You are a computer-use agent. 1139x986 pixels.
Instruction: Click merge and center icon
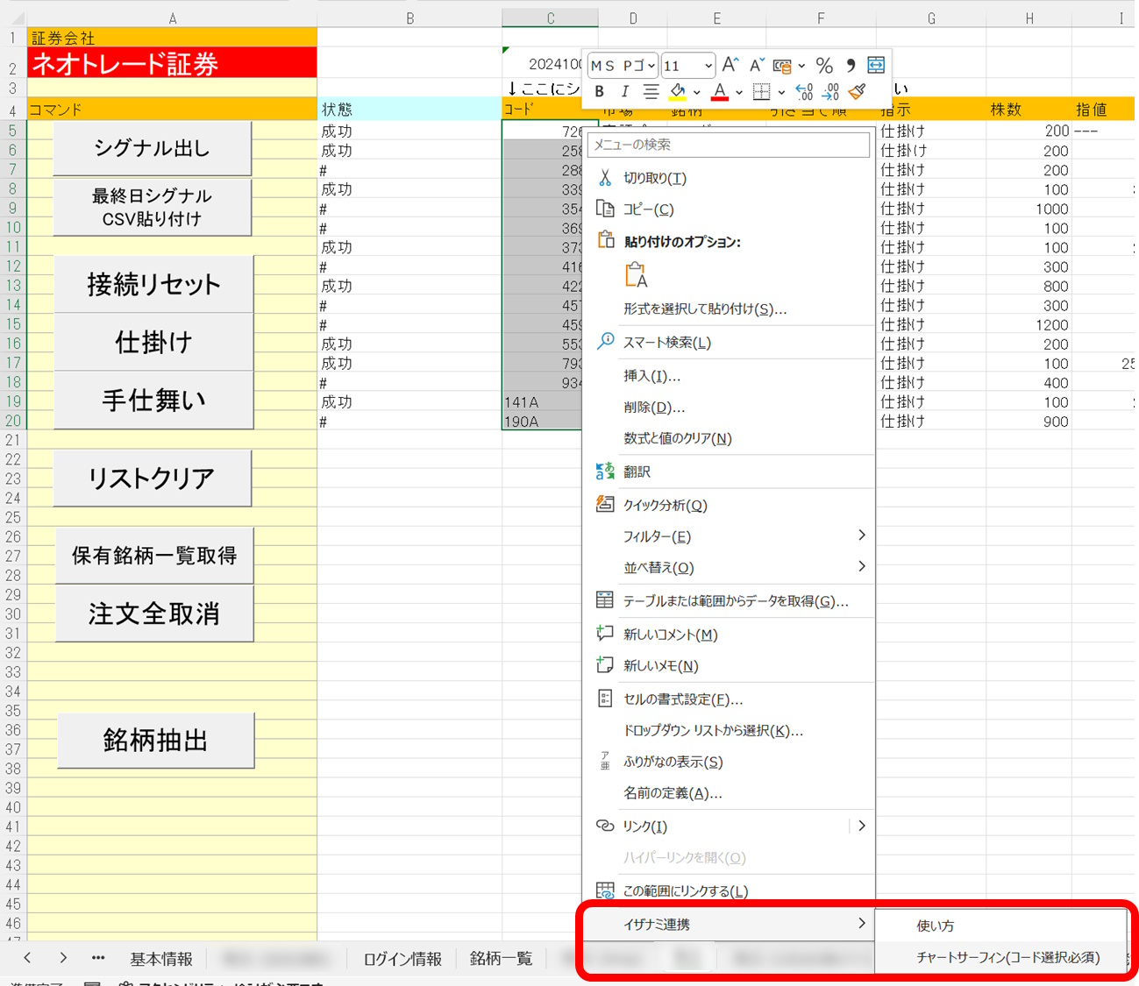876,66
